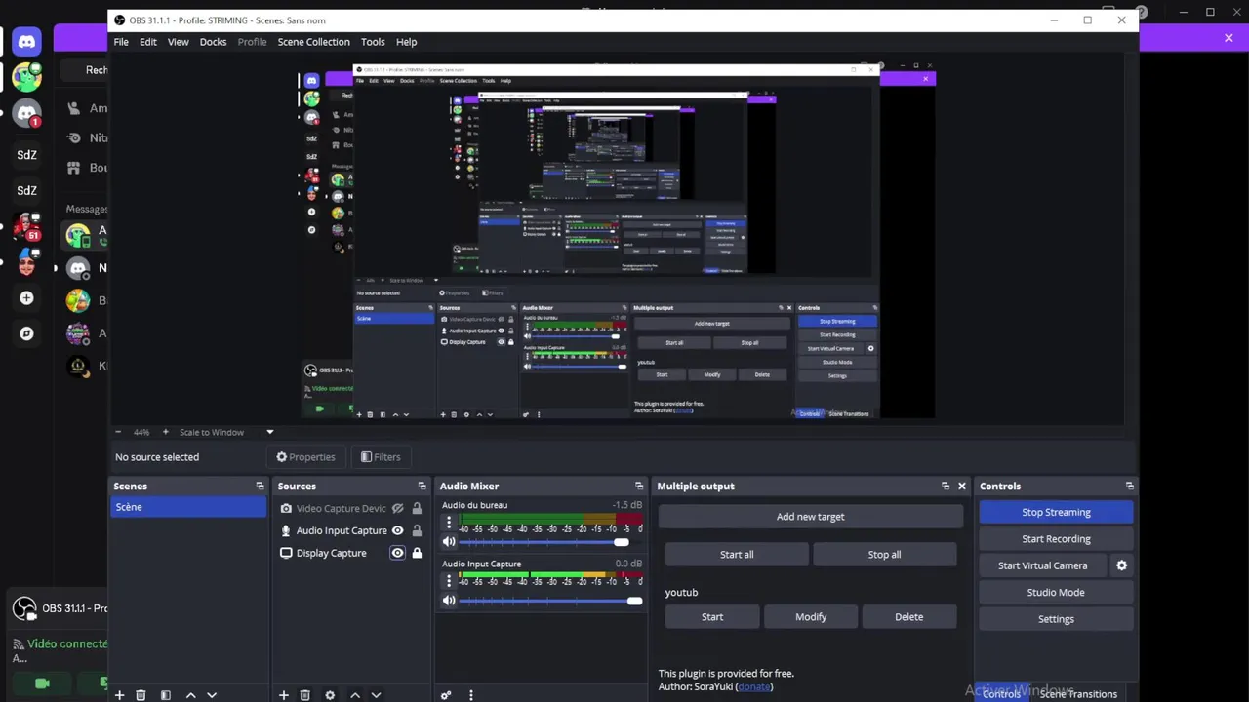This screenshot has height=702, width=1249.
Task: Add a new source with the plus icon
Action: (283, 695)
